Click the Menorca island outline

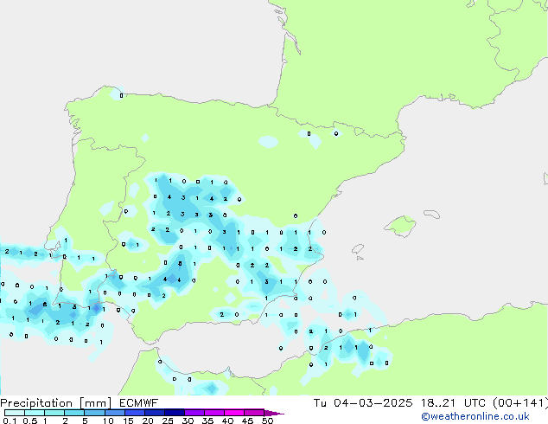click(x=432, y=214)
